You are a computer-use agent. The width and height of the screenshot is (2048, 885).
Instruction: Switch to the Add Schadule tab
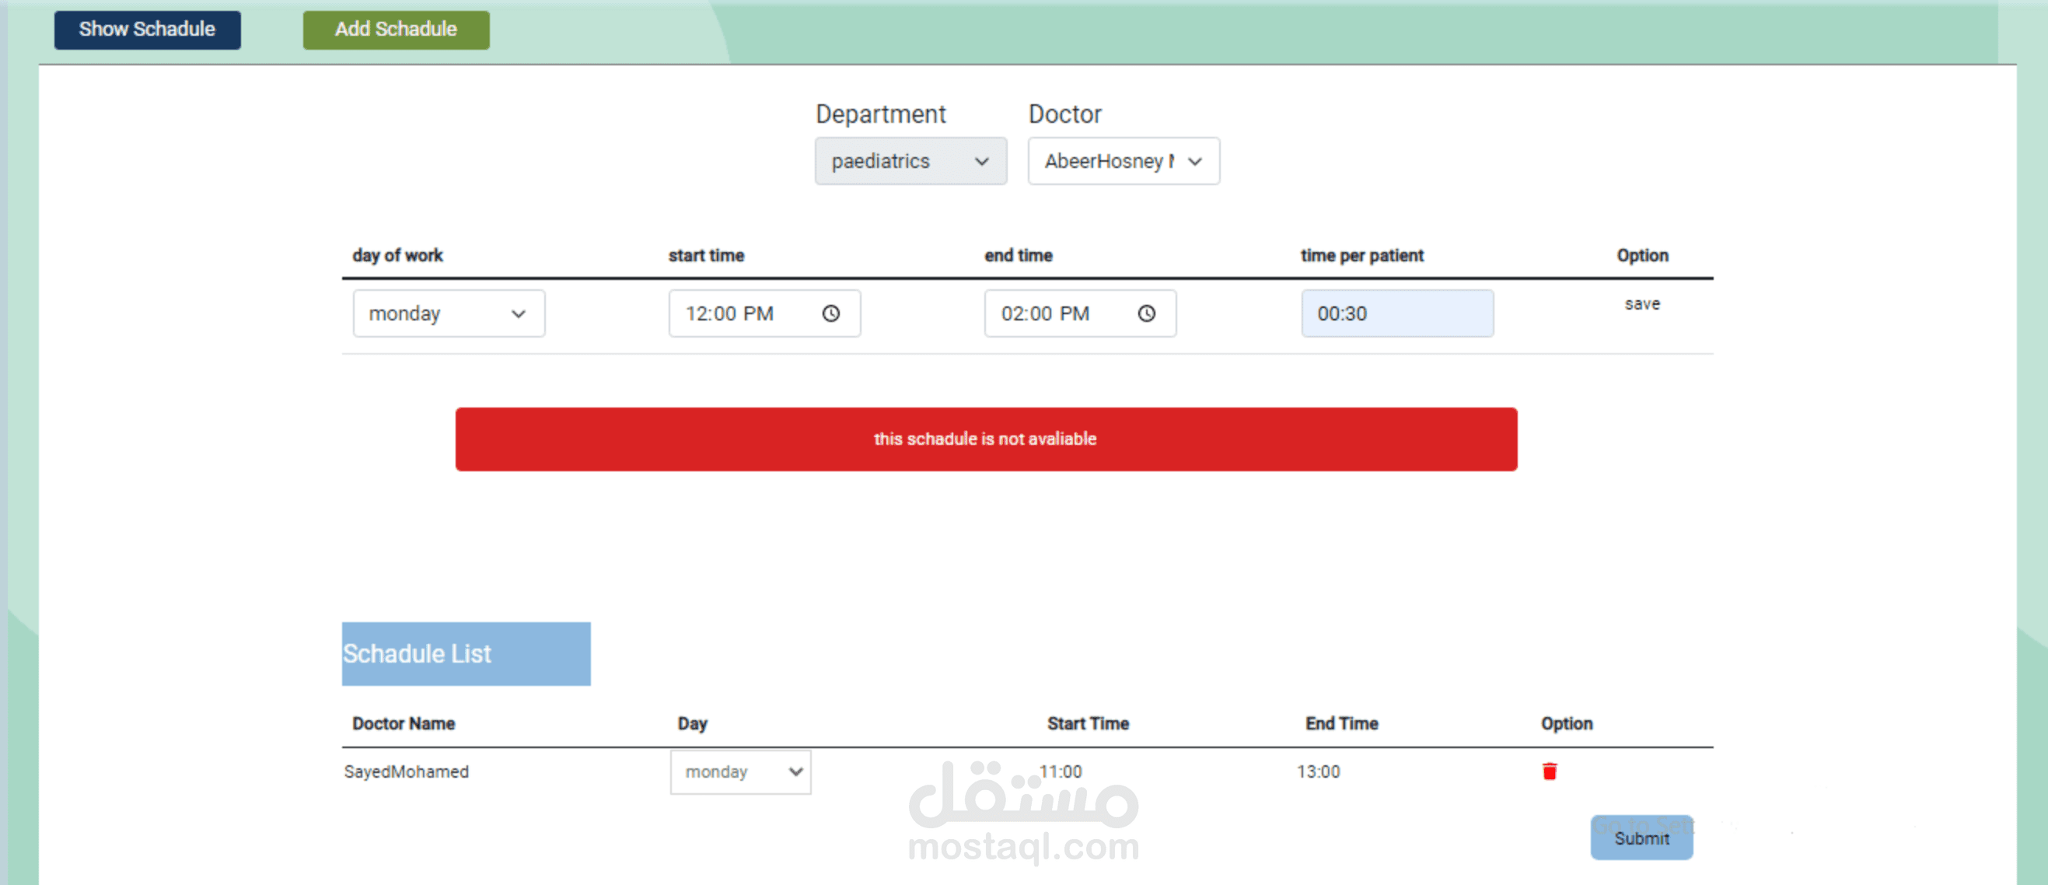(x=395, y=30)
